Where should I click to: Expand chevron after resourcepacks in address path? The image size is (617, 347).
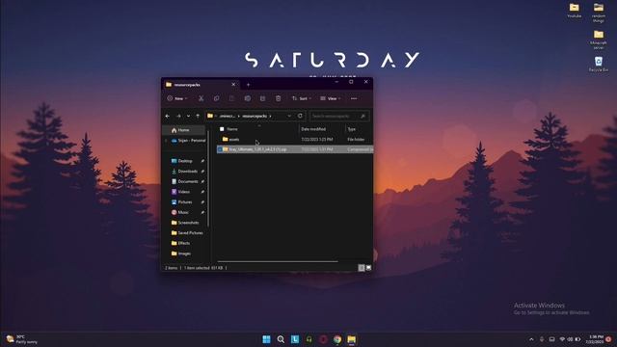coord(270,116)
